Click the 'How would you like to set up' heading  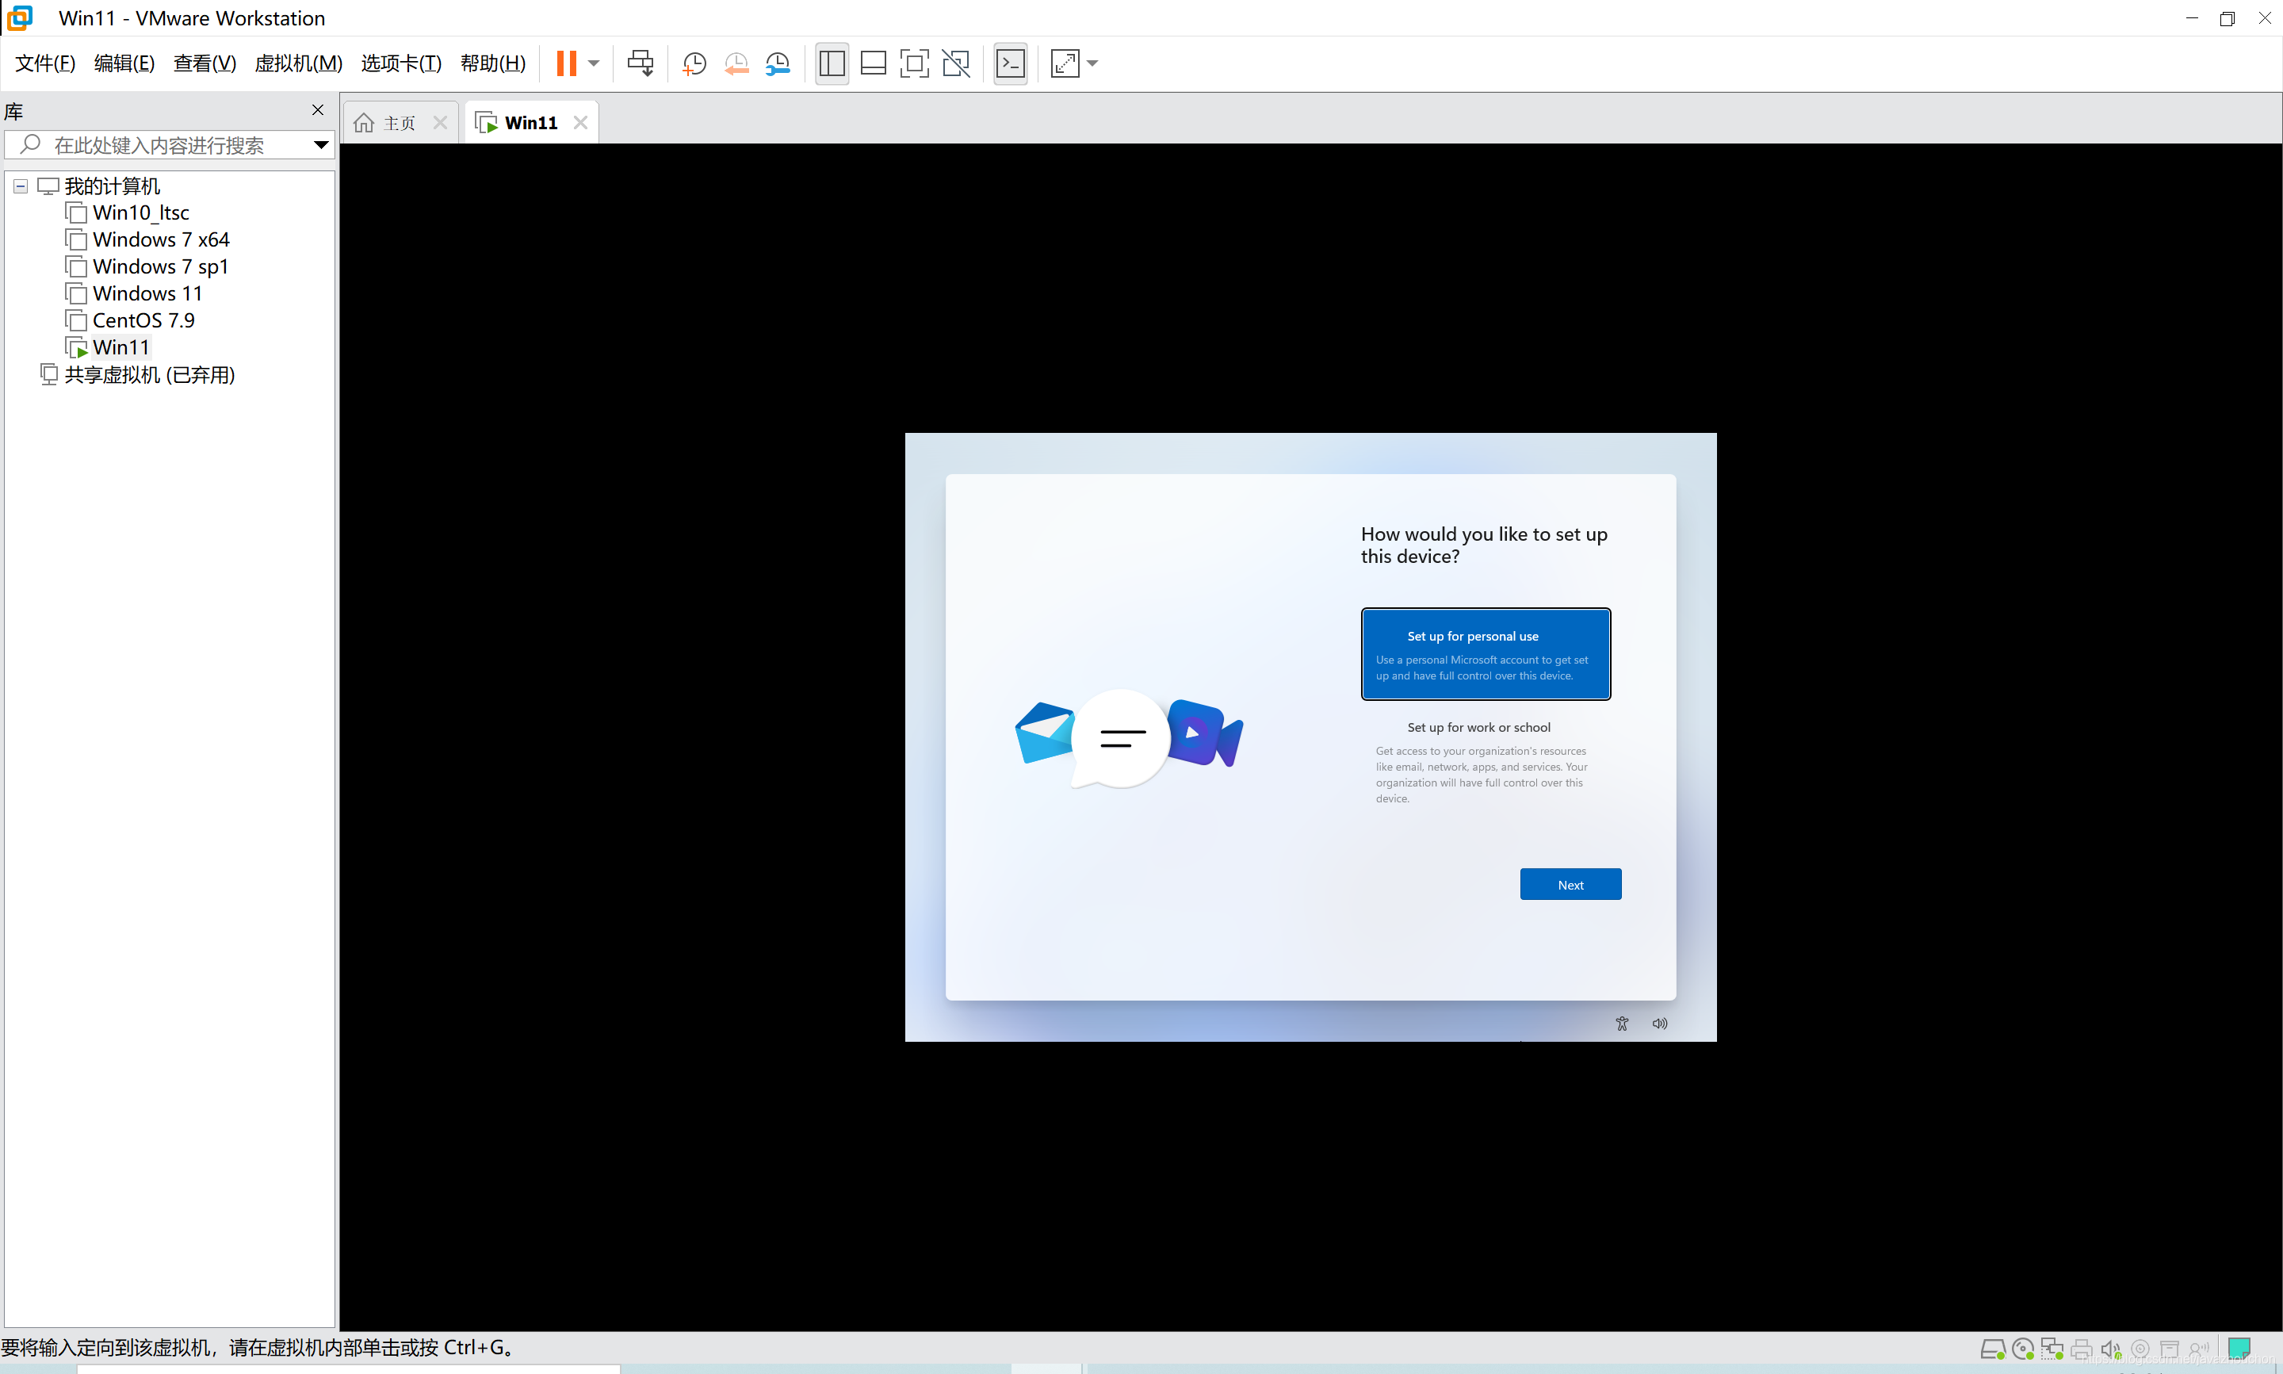click(1483, 545)
